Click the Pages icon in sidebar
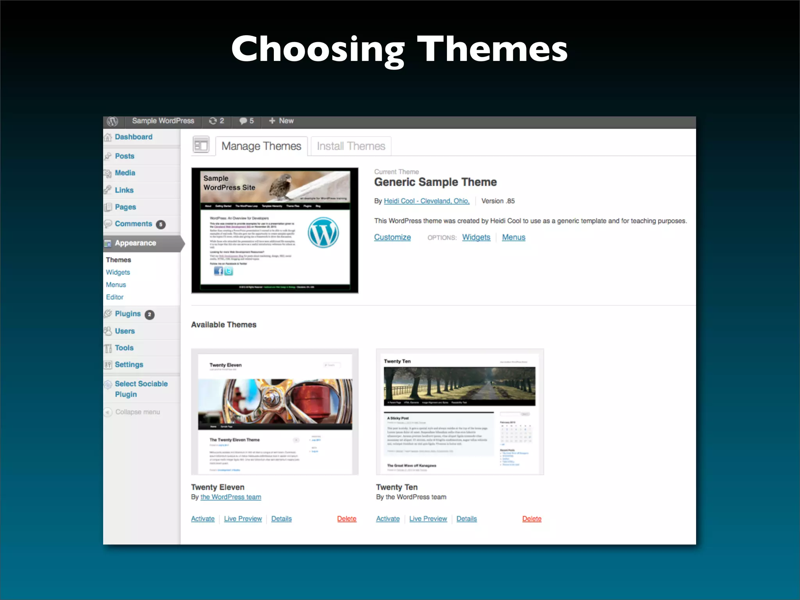This screenshot has height=600, width=800. pos(108,207)
